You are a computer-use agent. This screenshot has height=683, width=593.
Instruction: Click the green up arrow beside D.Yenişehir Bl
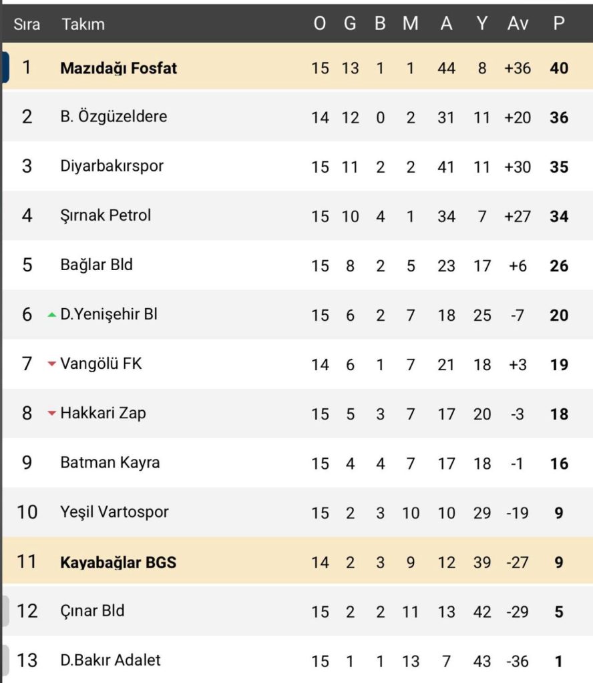point(52,315)
